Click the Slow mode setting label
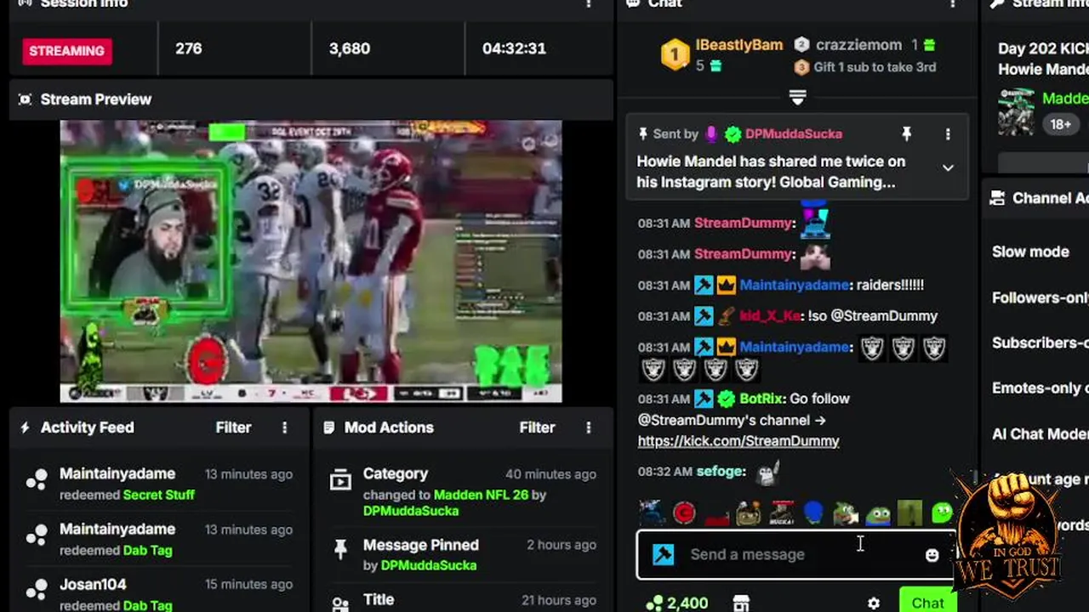The image size is (1089, 612). point(1030,252)
